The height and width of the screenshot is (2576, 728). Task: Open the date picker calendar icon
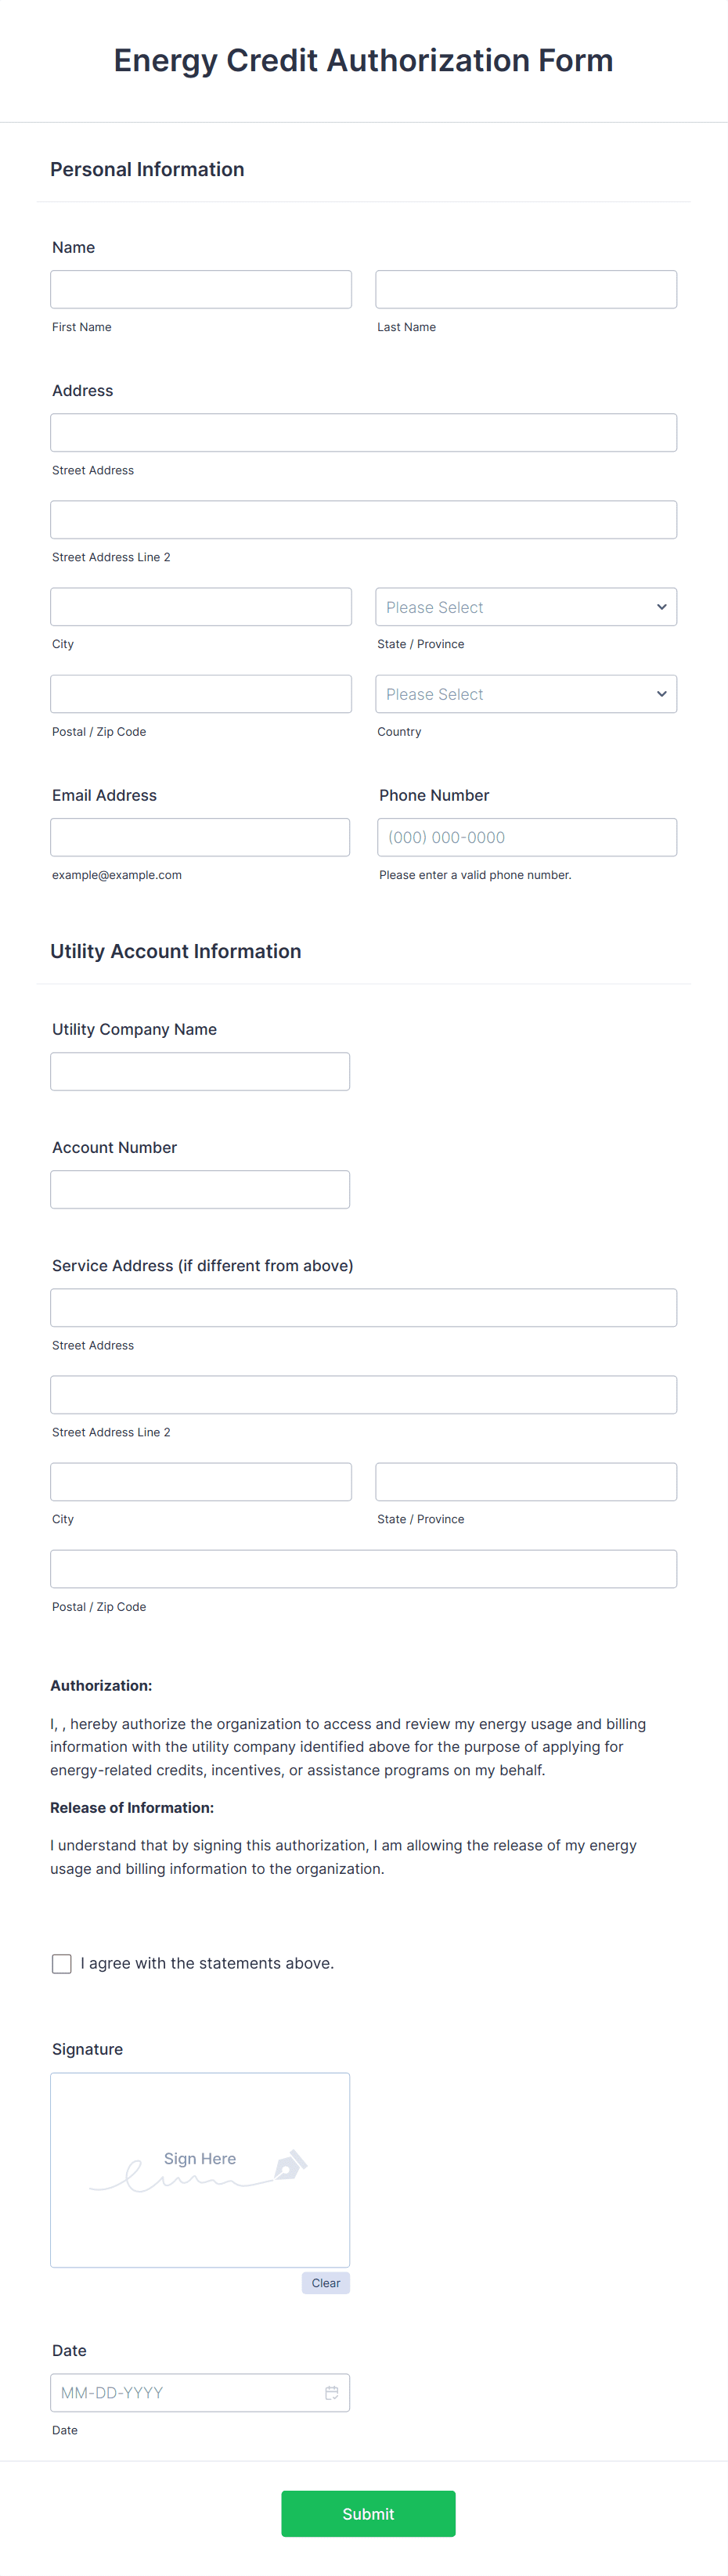tap(331, 2392)
